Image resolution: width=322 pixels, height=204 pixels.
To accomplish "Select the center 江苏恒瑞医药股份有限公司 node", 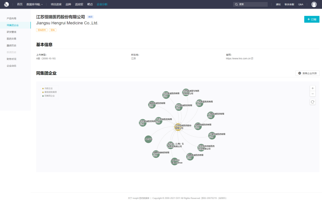I will tap(178, 127).
